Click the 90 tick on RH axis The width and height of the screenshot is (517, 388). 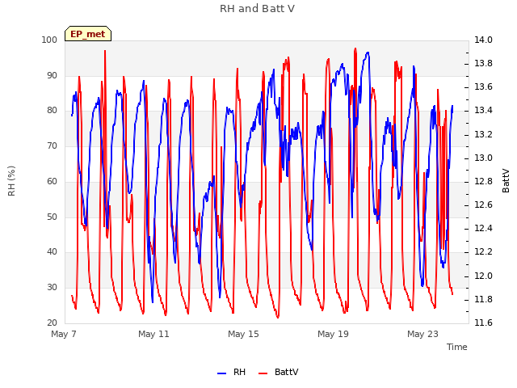52,75
